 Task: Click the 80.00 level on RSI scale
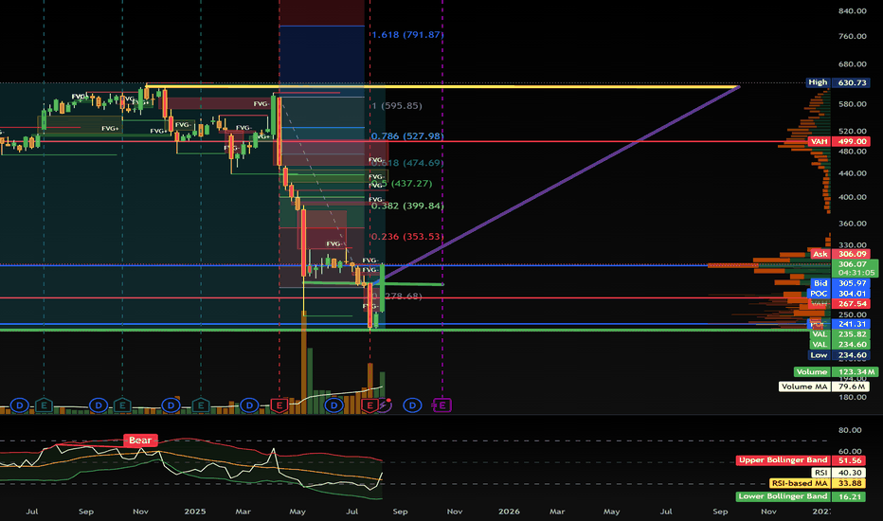pyautogui.click(x=850, y=430)
